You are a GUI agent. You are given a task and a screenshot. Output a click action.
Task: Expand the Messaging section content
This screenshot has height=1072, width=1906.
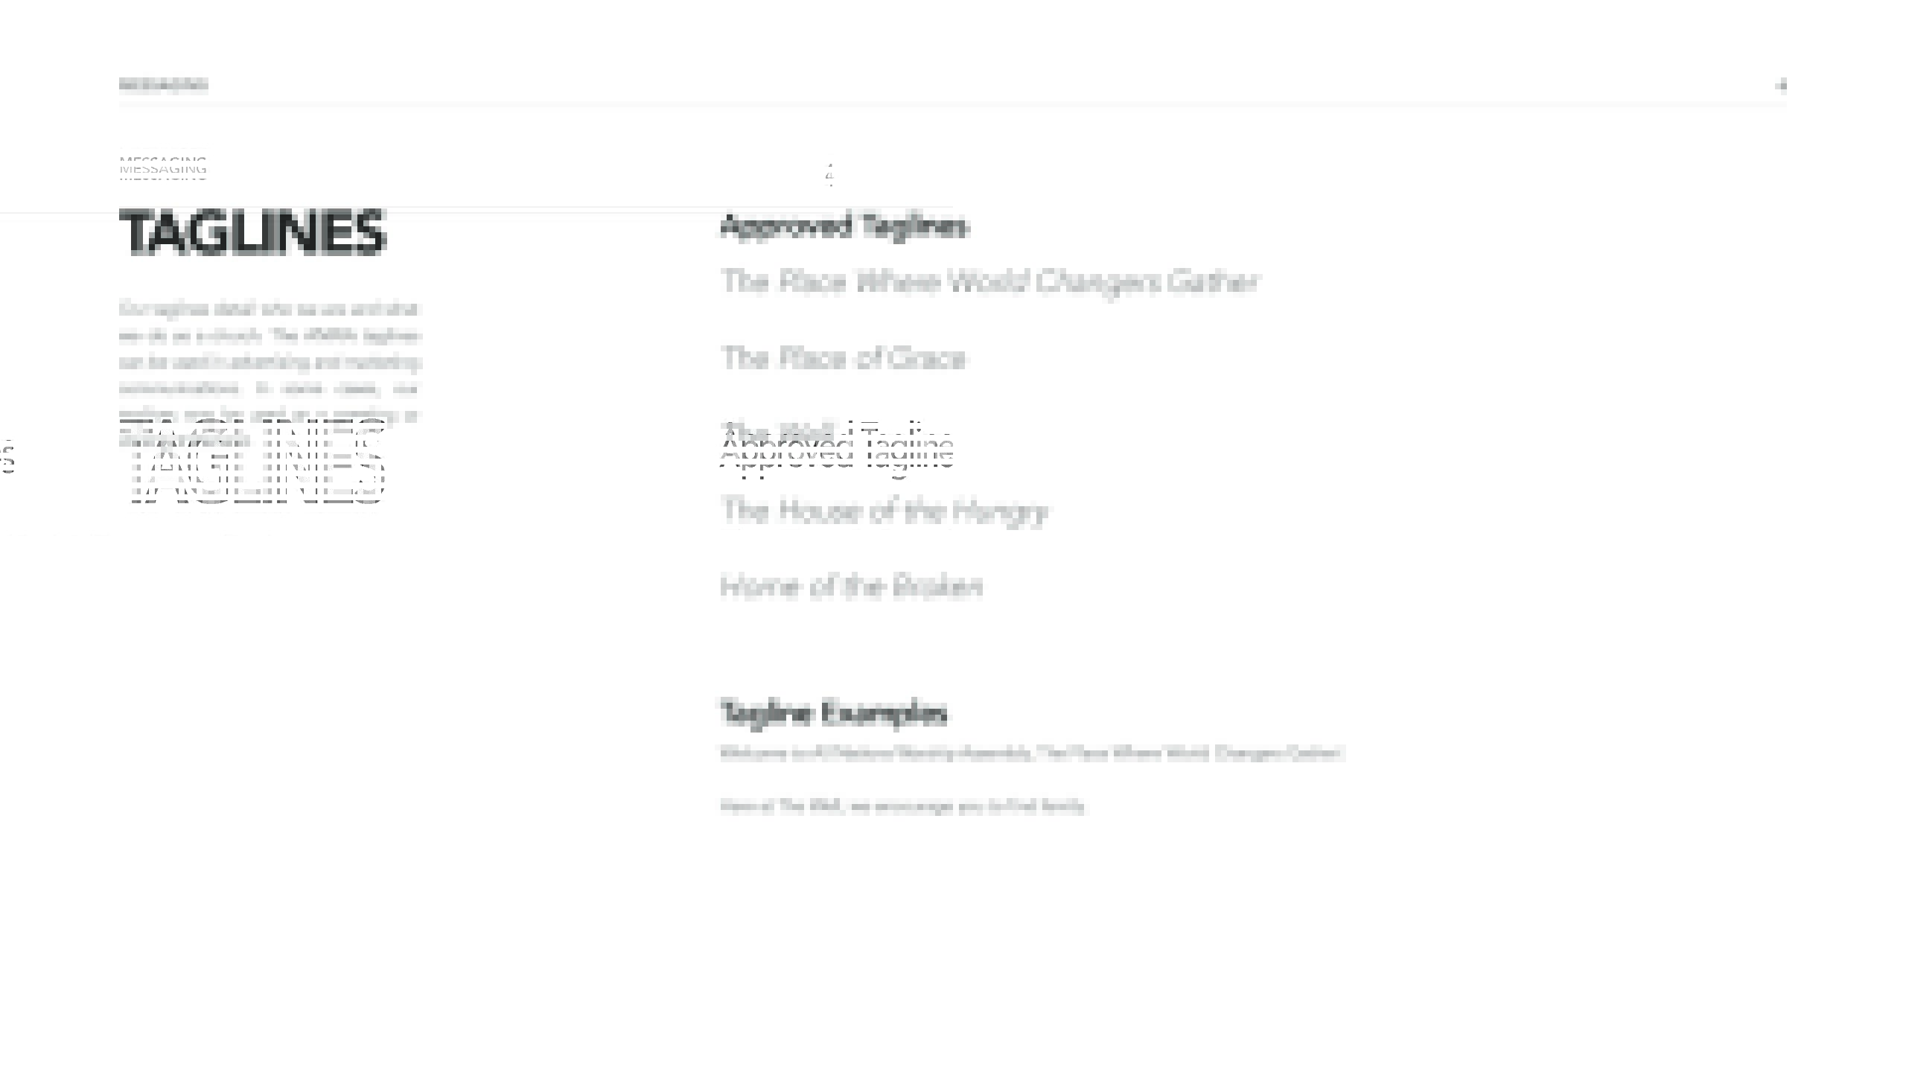162,84
